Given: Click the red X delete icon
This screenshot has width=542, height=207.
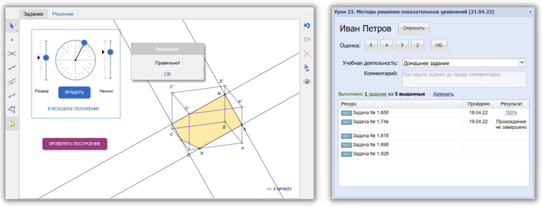Looking at the screenshot, I should [x=307, y=53].
